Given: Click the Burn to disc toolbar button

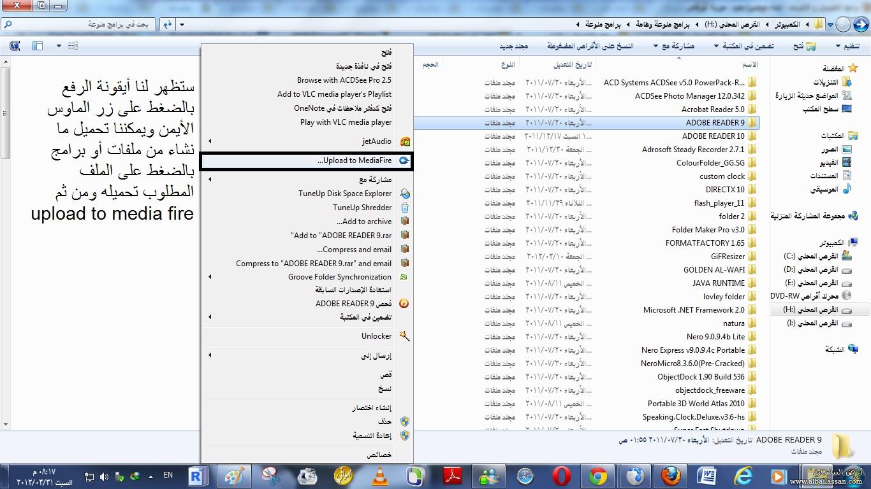Looking at the screenshot, I should tap(590, 46).
